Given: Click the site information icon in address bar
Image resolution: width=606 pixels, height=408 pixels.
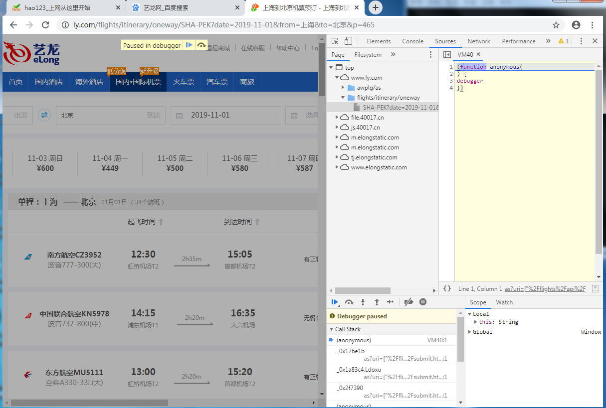Looking at the screenshot, I should point(65,25).
